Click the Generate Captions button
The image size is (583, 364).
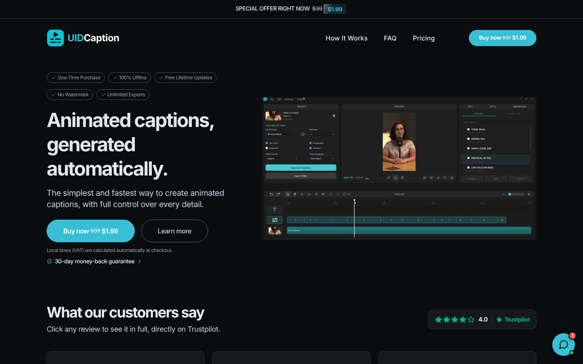pyautogui.click(x=301, y=168)
